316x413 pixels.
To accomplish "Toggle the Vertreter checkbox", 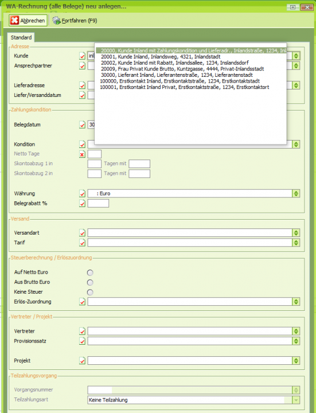I will click(82, 331).
